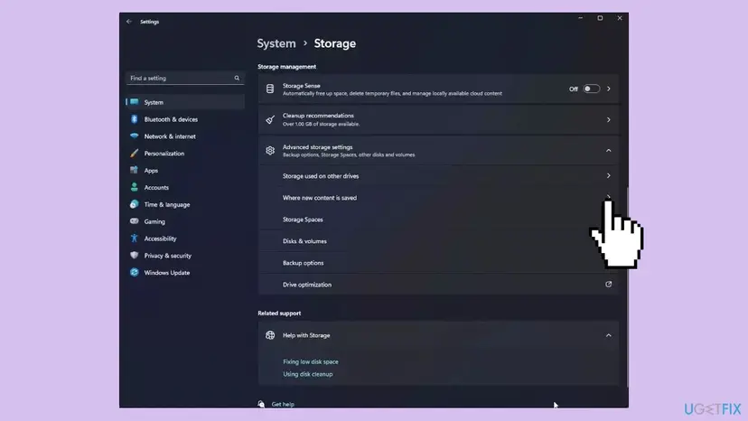Click the vertical scrollbar of Storage page
The height and width of the screenshot is (421, 748).
[x=627, y=286]
